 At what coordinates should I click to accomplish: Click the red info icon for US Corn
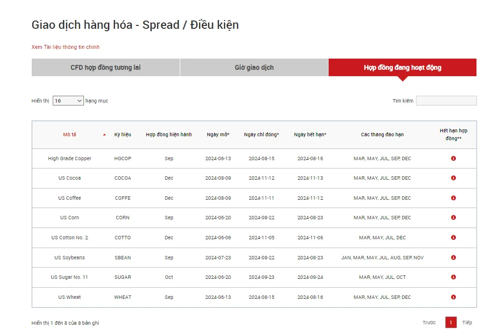pos(454,218)
